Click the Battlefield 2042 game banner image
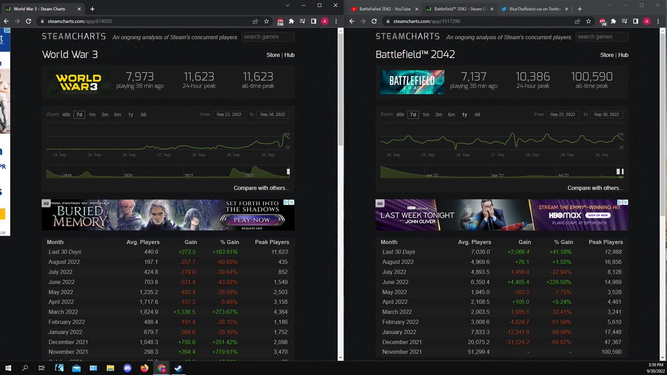The image size is (667, 375). click(412, 82)
